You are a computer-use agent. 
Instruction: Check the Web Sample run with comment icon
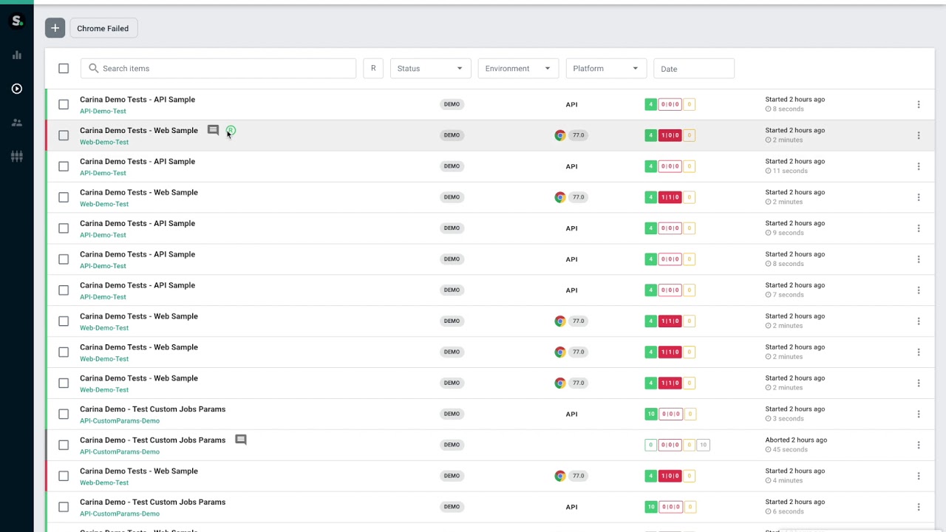(64, 135)
